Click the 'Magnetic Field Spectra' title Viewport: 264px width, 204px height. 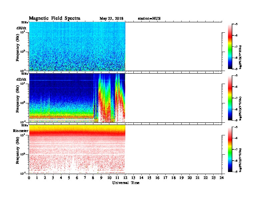pos(55,18)
